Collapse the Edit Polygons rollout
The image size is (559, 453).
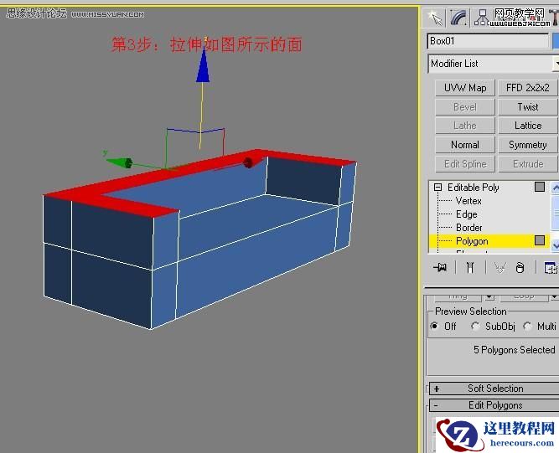click(494, 405)
